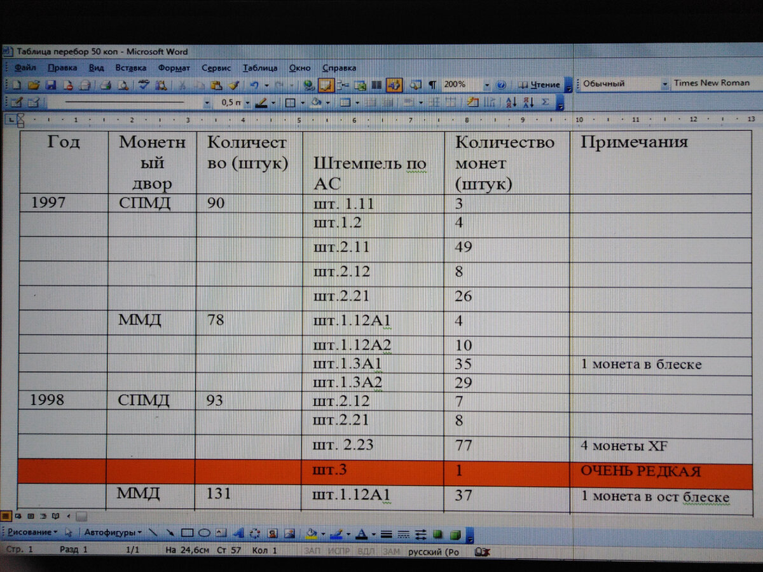Screen dimensions: 763x572
Task: Open the Вставка menu
Action: (x=130, y=67)
